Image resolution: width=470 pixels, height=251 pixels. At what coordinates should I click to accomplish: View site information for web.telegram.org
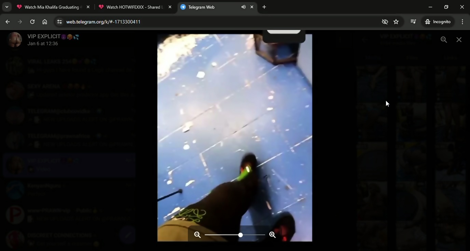click(59, 21)
